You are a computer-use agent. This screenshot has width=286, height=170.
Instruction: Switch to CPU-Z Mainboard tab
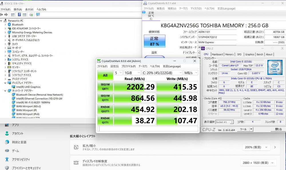(217, 54)
